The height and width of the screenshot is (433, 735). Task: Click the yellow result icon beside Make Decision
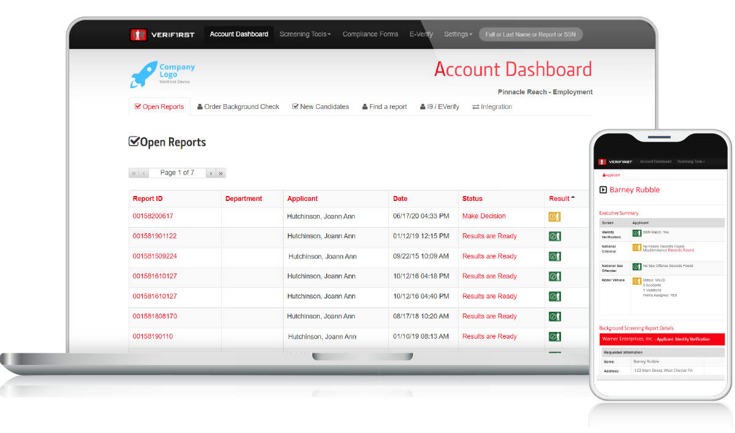coord(554,216)
